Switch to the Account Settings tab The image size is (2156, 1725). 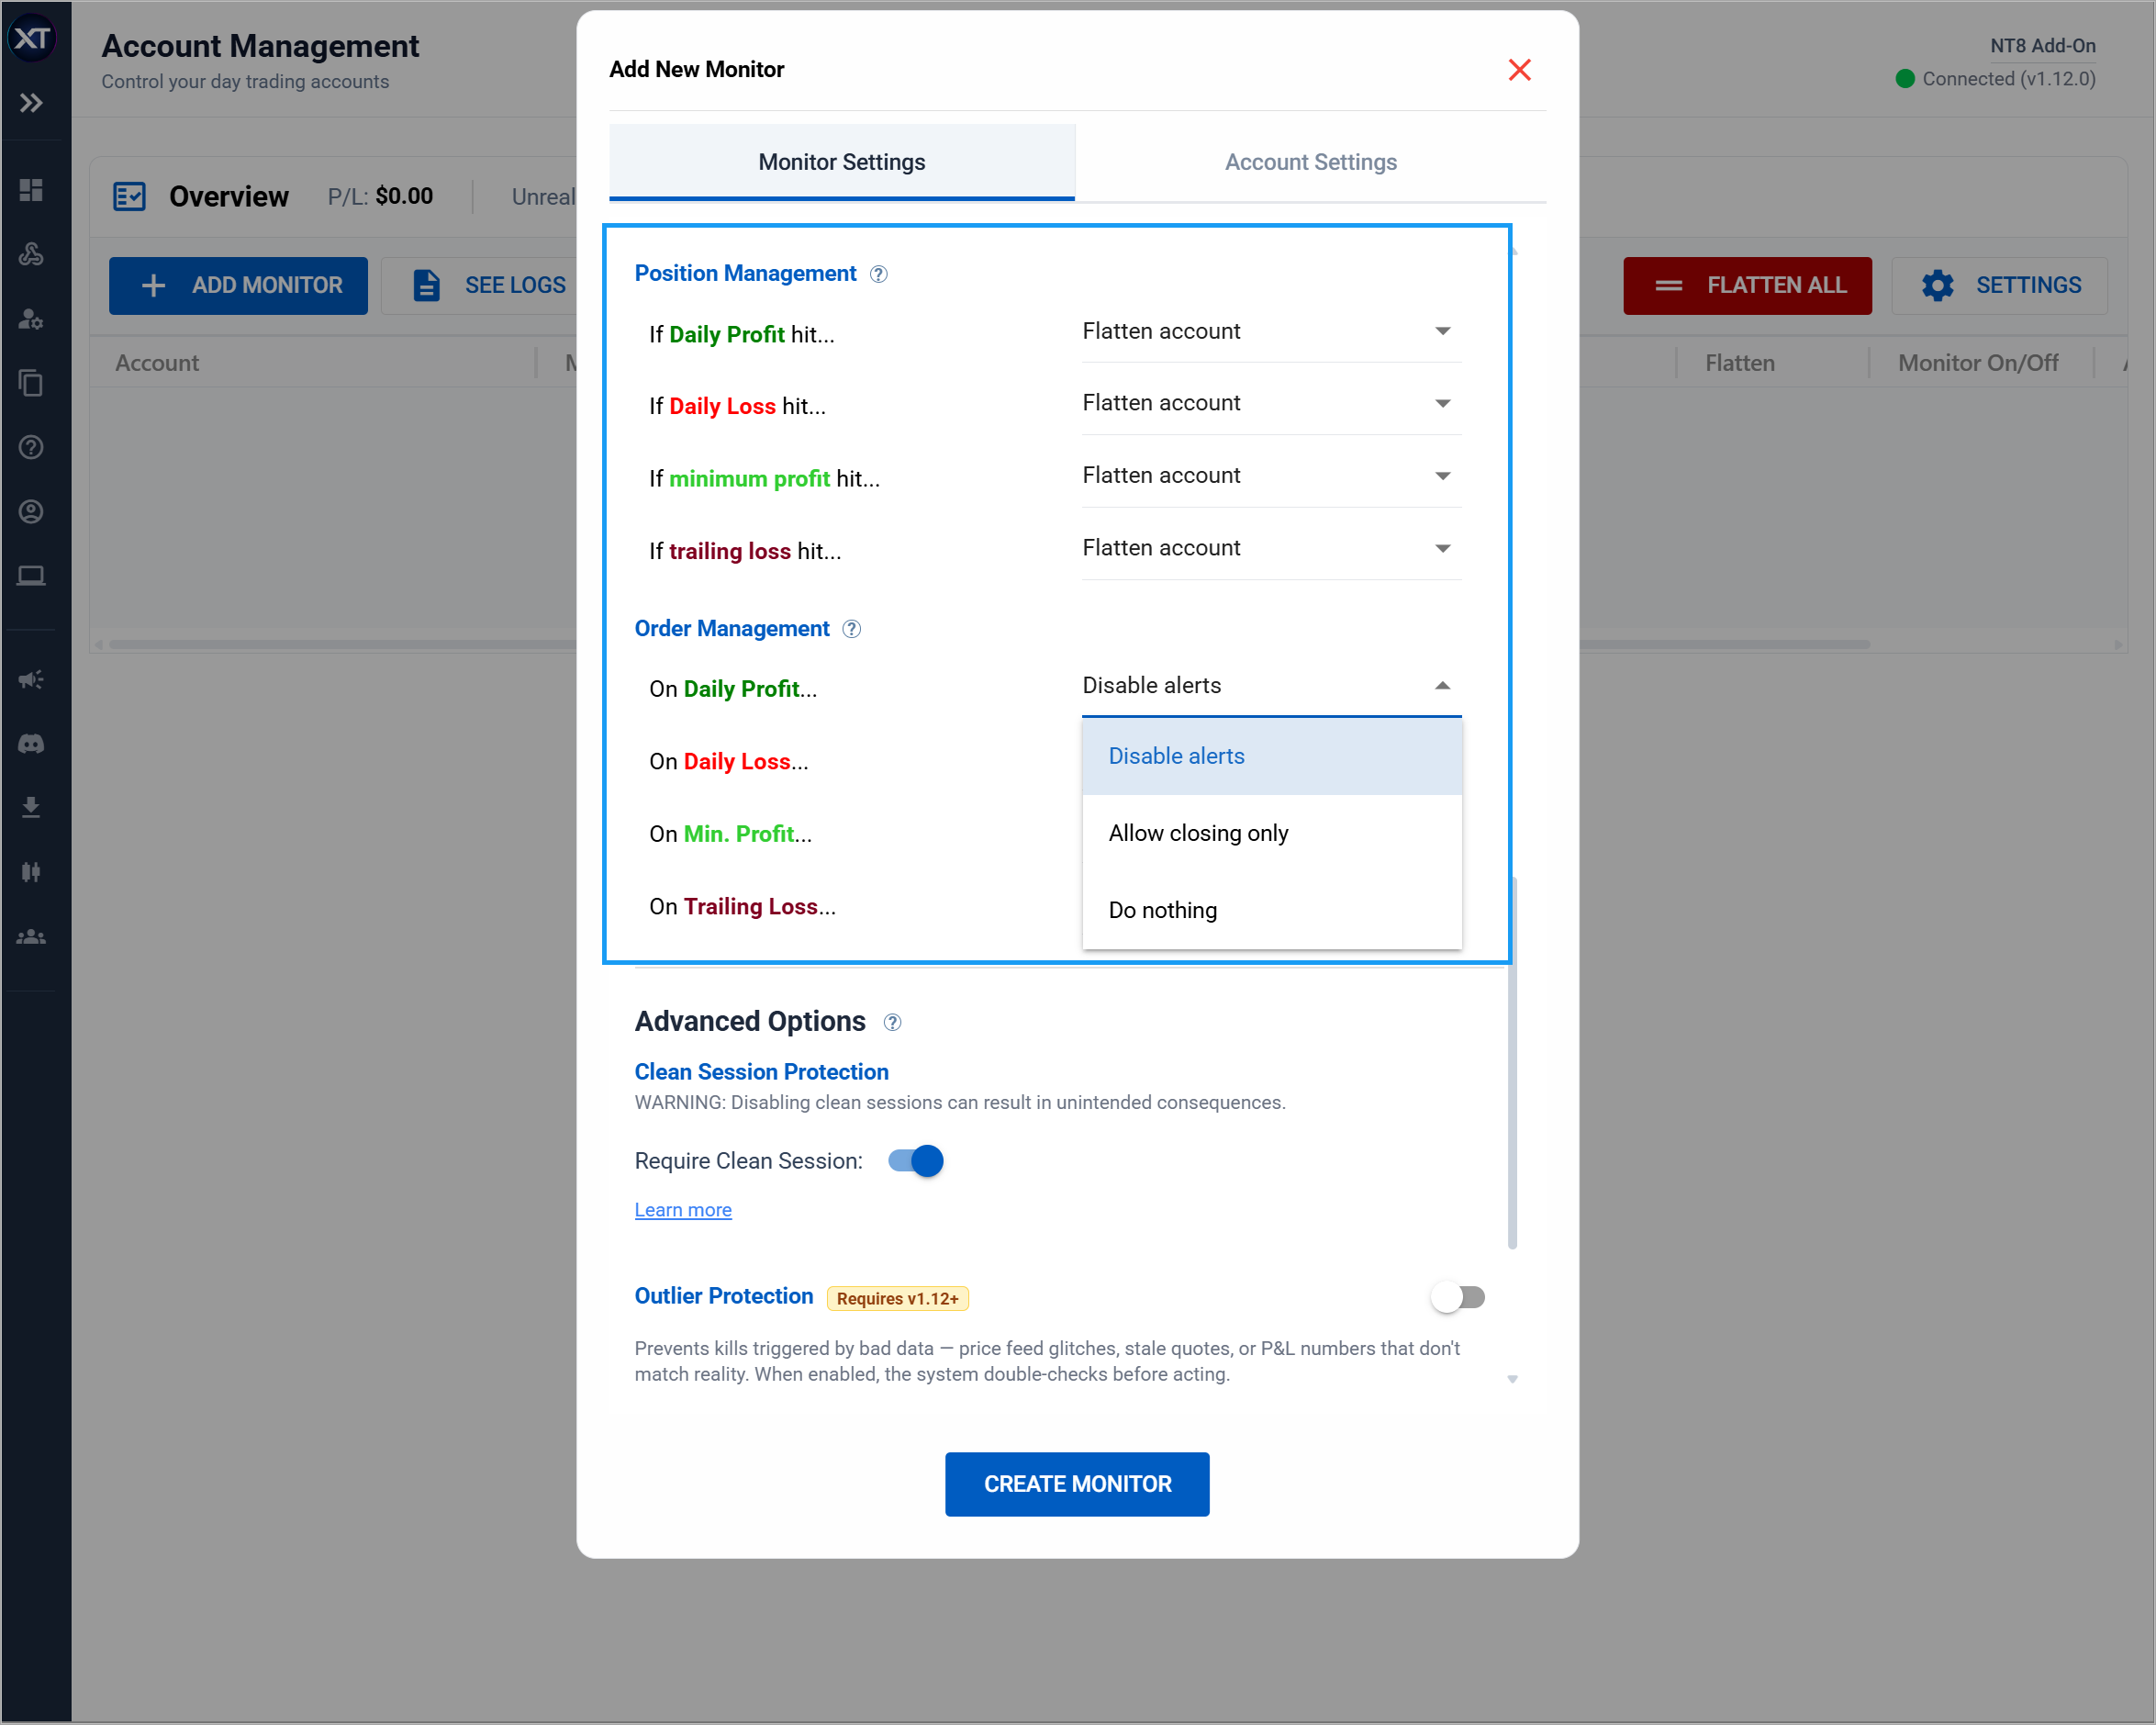coord(1311,161)
